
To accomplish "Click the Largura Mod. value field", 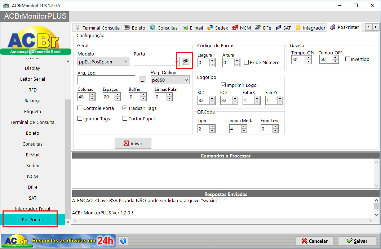I will tap(235, 129).
